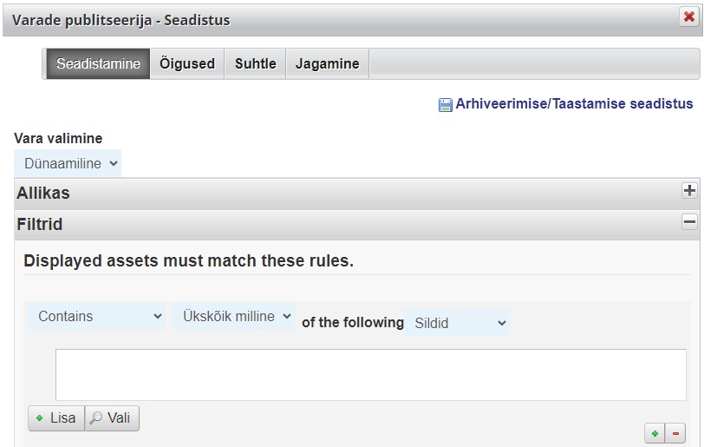This screenshot has width=704, height=447.
Task: Open the Contains rule dropdown
Action: pyautogui.click(x=96, y=316)
